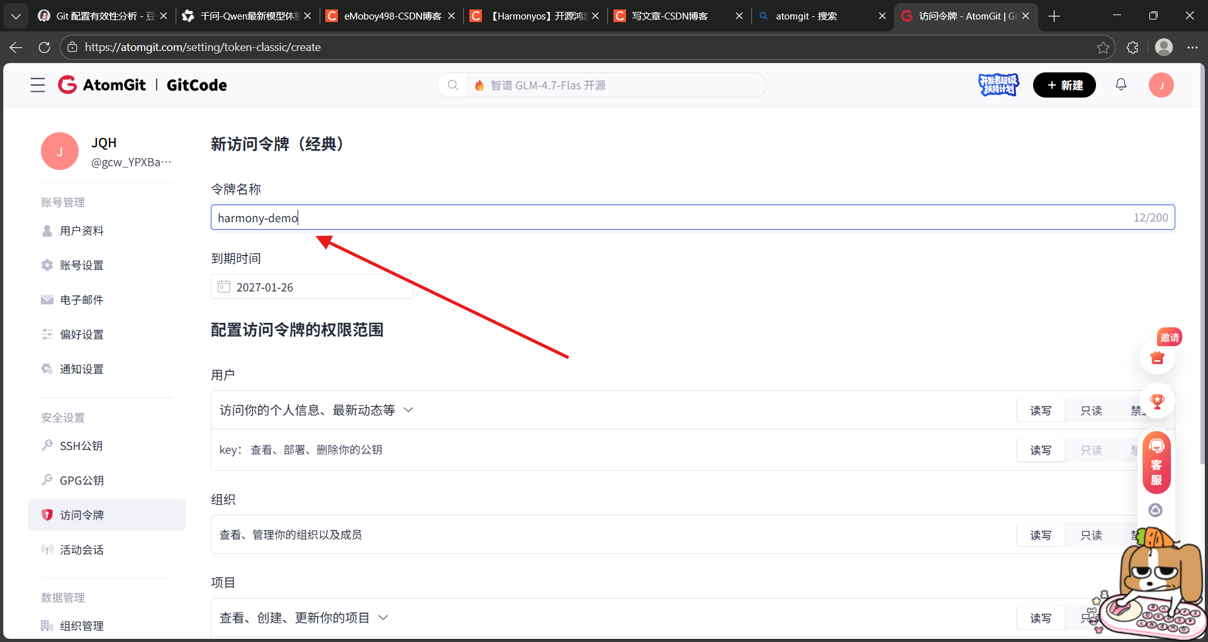Open the notification bell icon
Image resolution: width=1208 pixels, height=642 pixels.
point(1121,84)
